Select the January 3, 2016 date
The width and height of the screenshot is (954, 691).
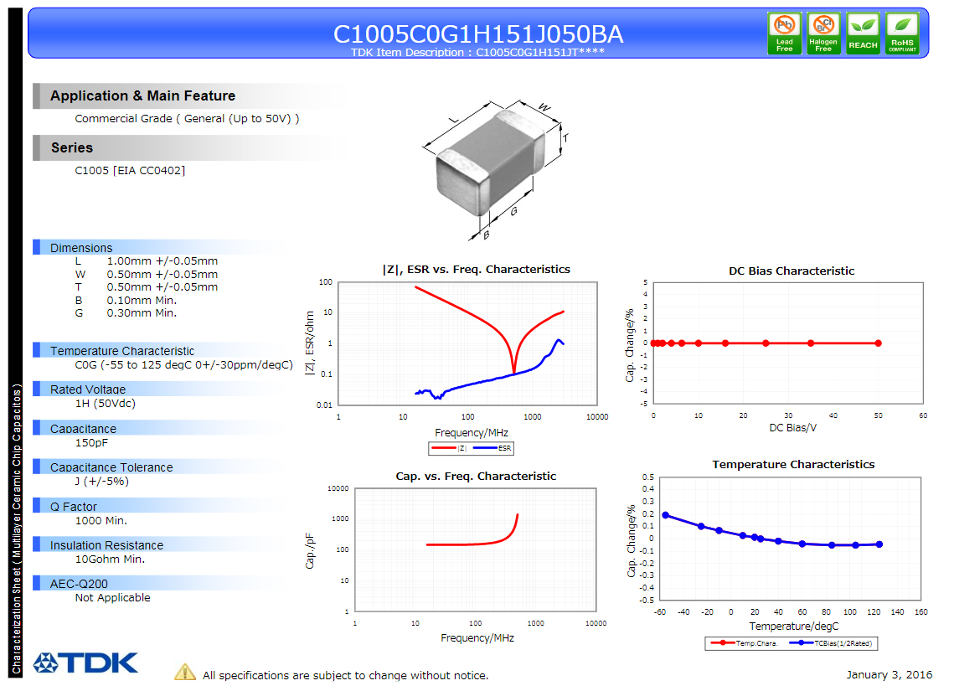[x=889, y=674]
